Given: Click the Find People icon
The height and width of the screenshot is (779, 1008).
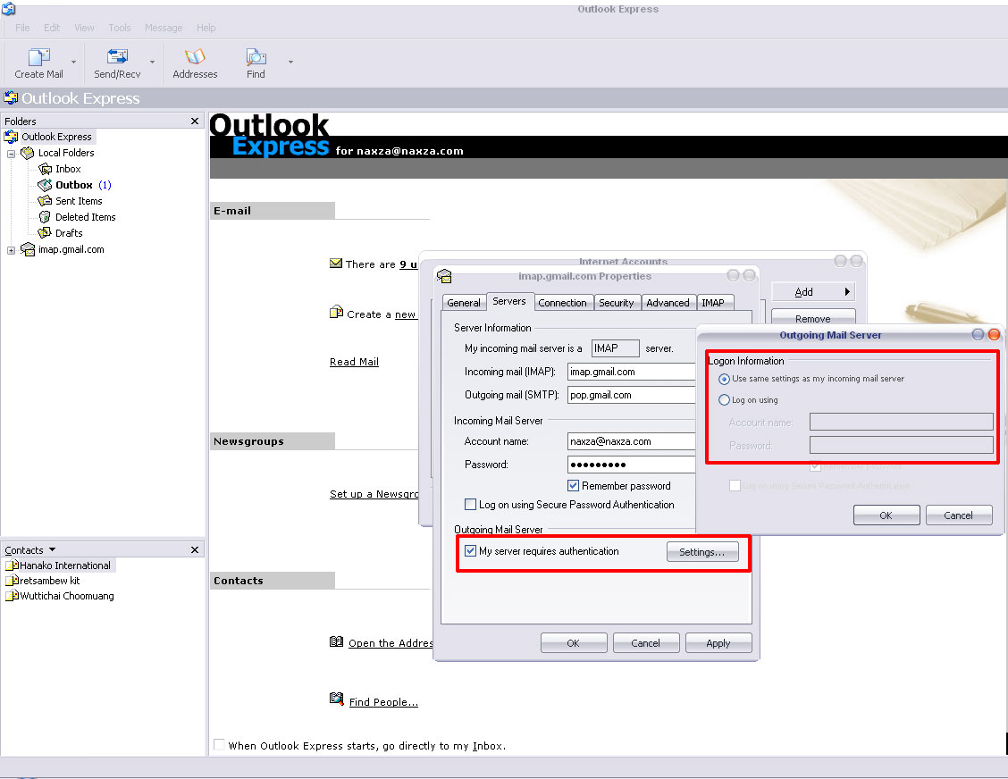Looking at the screenshot, I should 336,699.
